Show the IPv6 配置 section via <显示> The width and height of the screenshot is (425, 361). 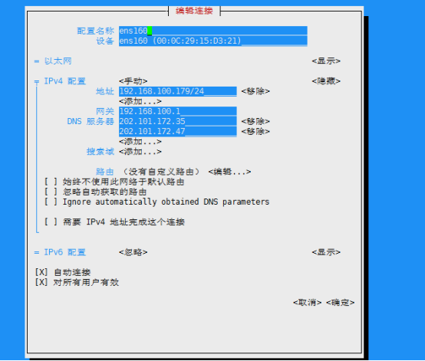coord(326,252)
